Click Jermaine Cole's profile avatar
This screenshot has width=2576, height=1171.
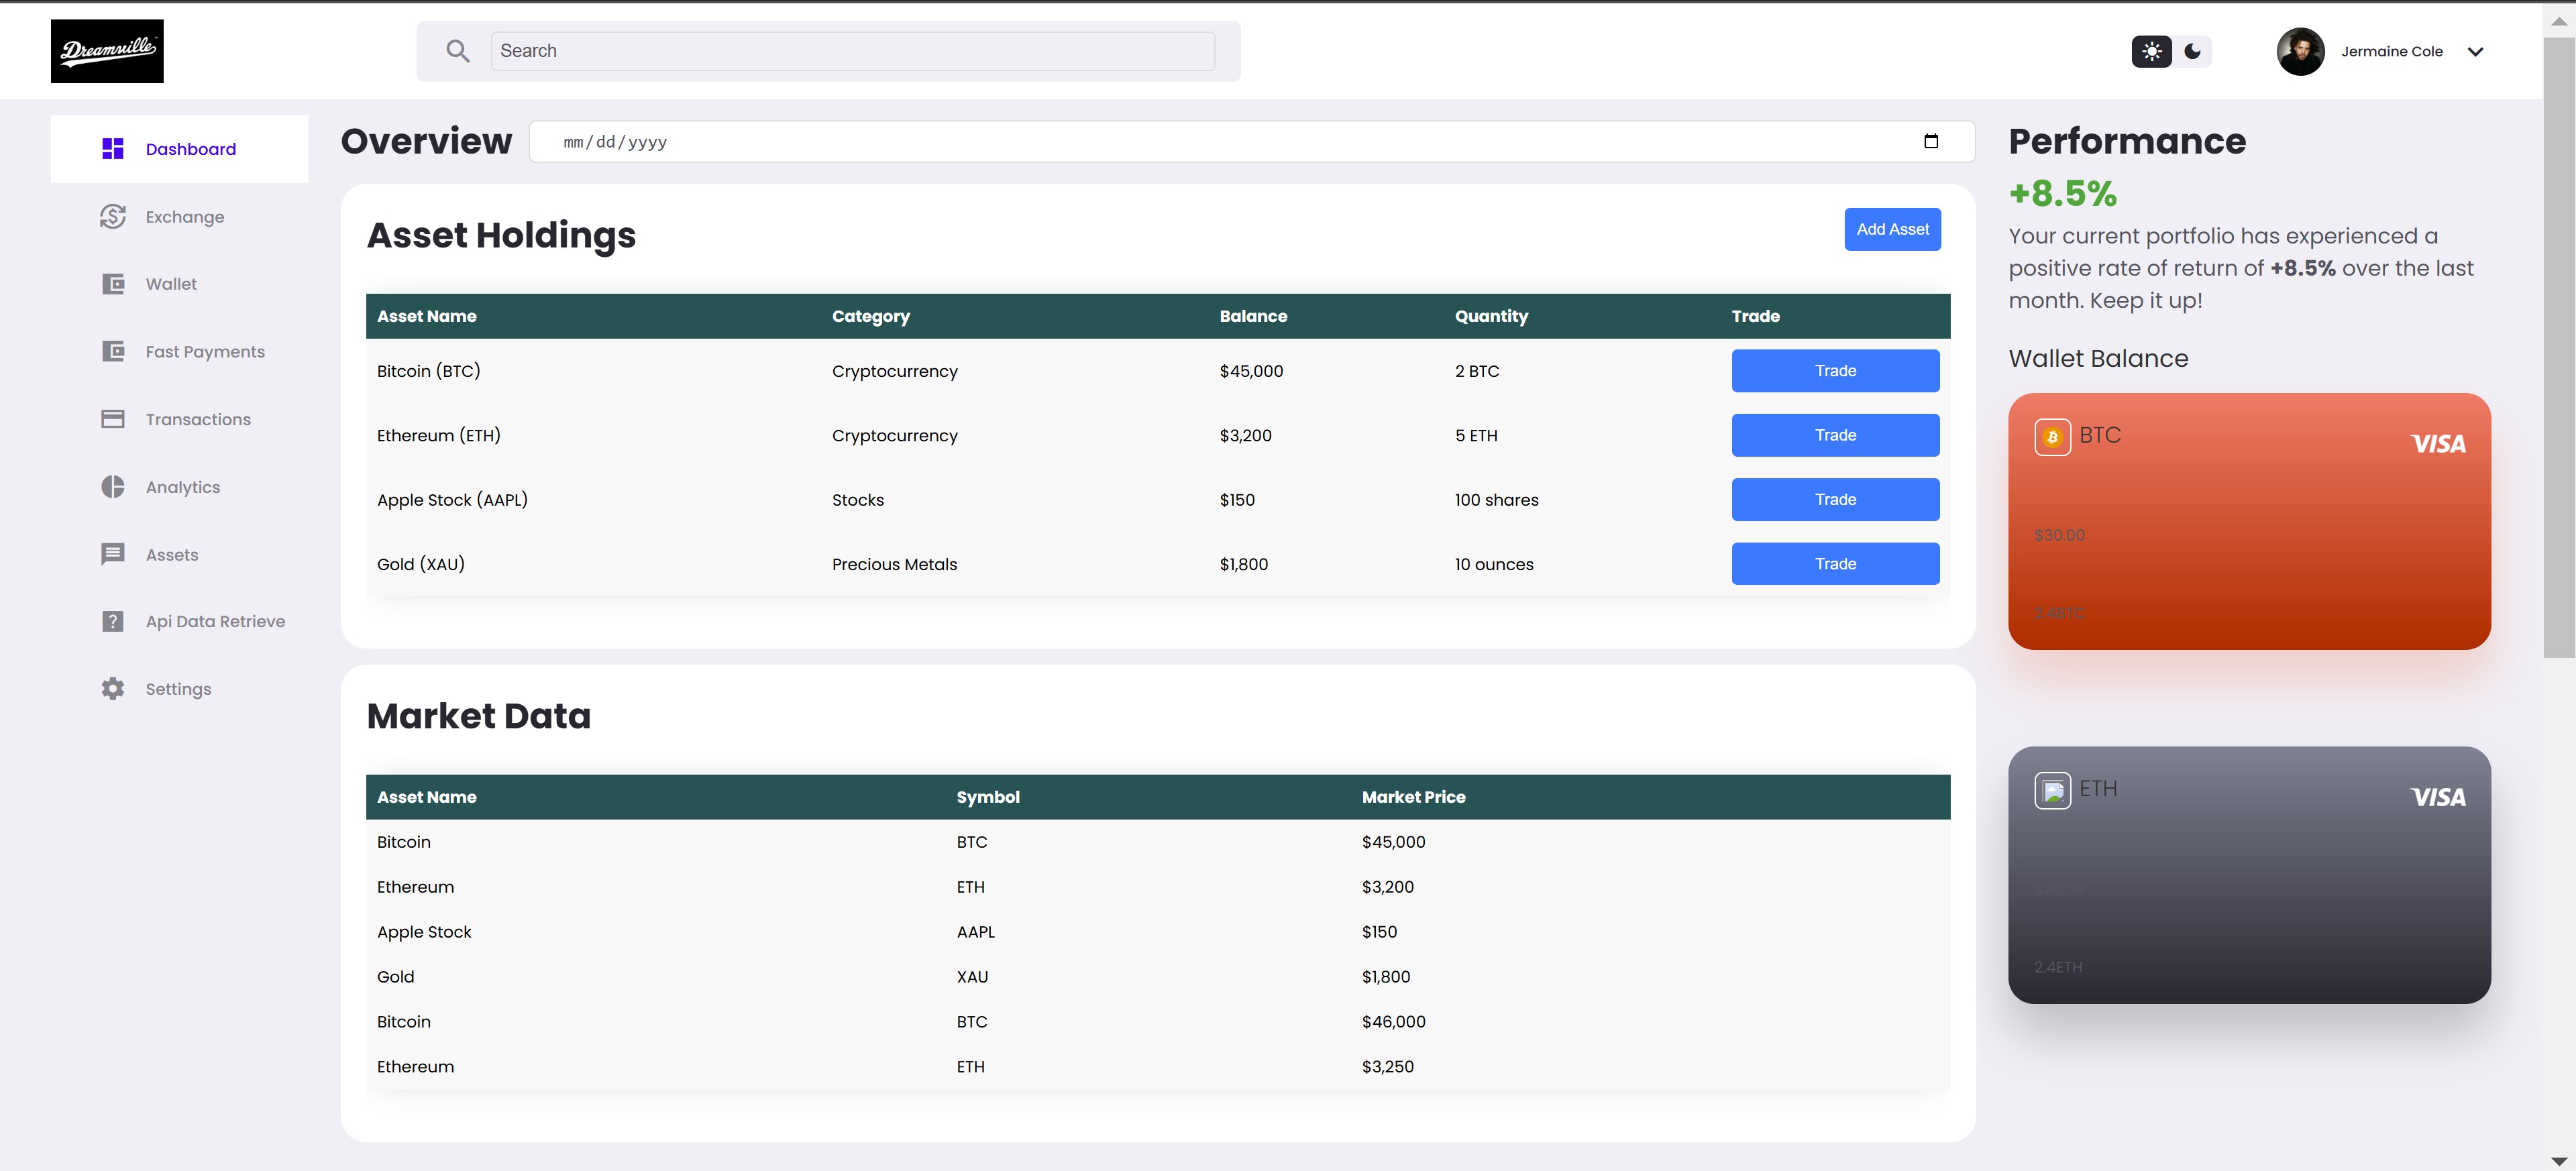click(x=2300, y=51)
